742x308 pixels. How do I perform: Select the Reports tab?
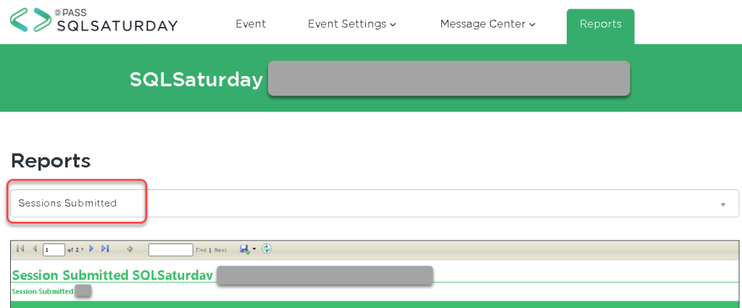600,24
